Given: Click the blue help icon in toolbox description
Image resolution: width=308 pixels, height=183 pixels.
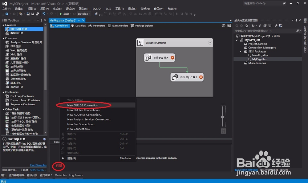Looking at the screenshot, I should coord(44,139).
